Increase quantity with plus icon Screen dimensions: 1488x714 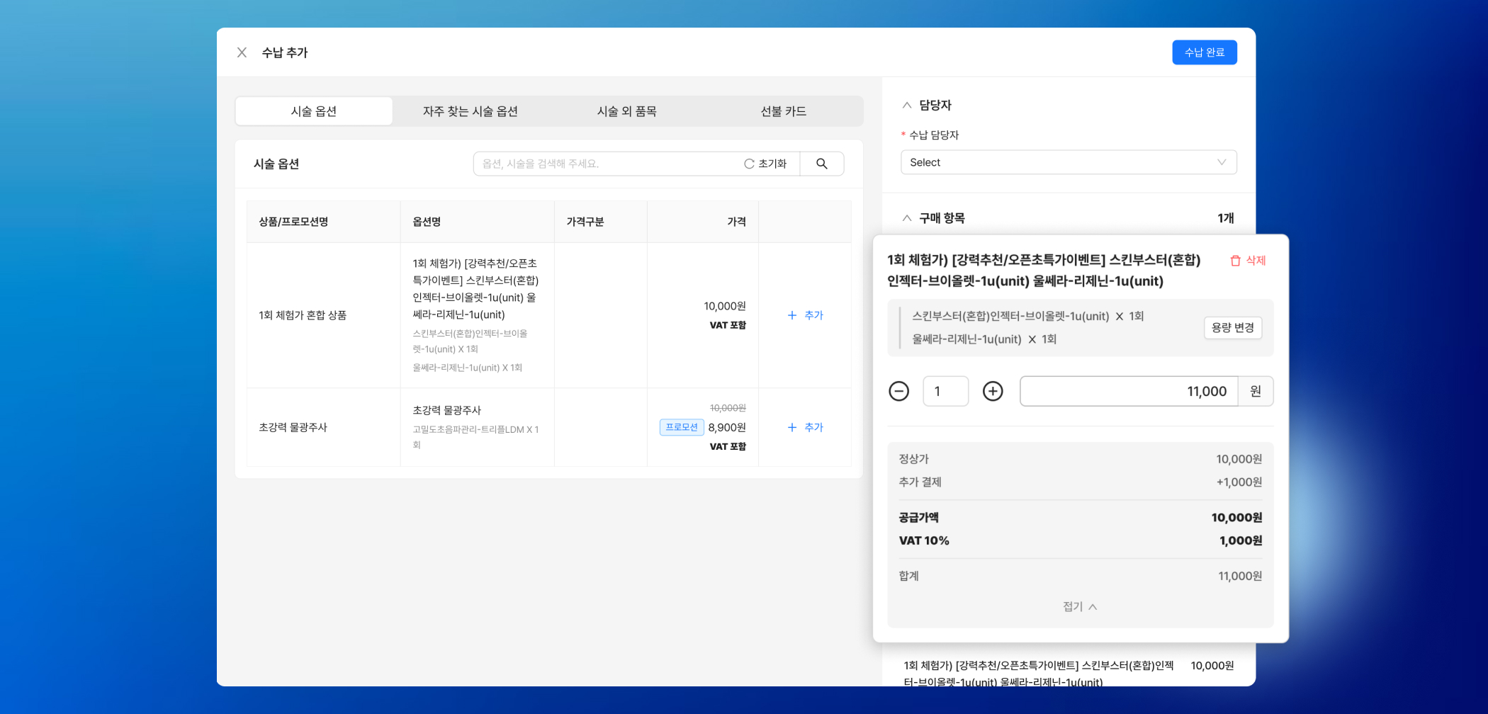click(x=993, y=391)
